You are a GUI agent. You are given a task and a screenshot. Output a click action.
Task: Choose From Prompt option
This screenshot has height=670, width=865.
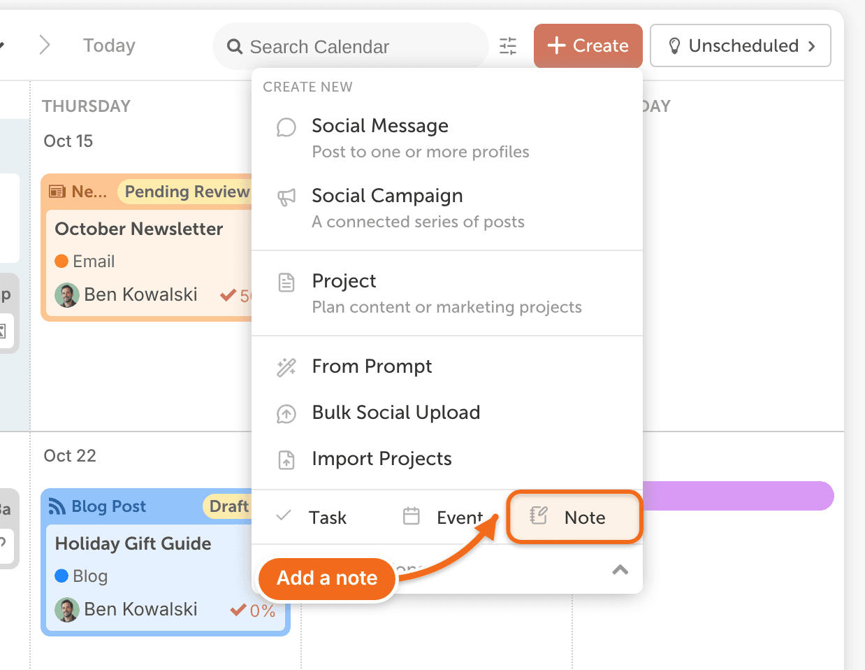pyautogui.click(x=447, y=366)
